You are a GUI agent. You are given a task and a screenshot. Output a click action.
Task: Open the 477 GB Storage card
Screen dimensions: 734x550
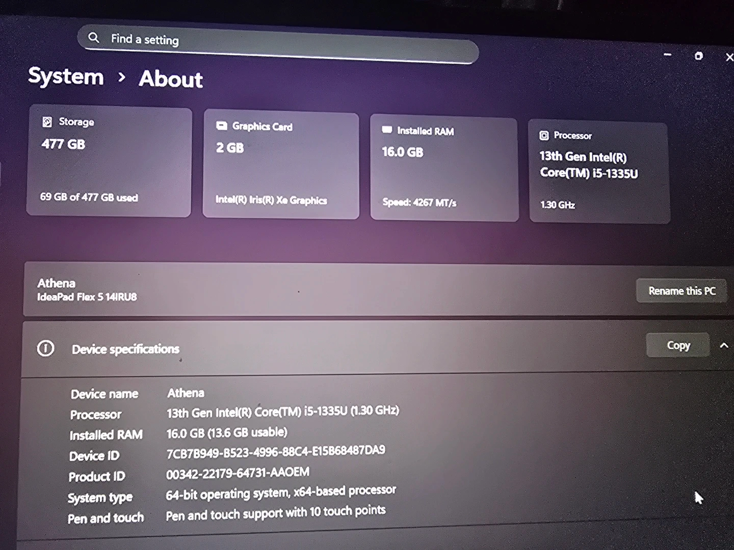109,161
